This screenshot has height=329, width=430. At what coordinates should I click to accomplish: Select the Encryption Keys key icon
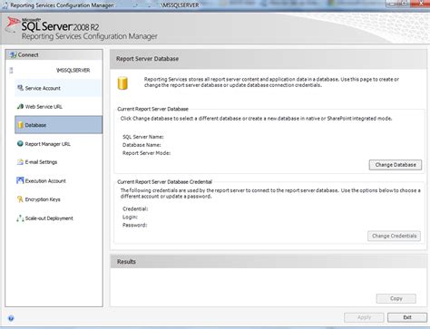20,199
